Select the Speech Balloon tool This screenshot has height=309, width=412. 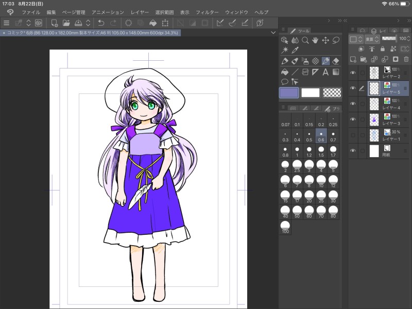pyautogui.click(x=285, y=82)
